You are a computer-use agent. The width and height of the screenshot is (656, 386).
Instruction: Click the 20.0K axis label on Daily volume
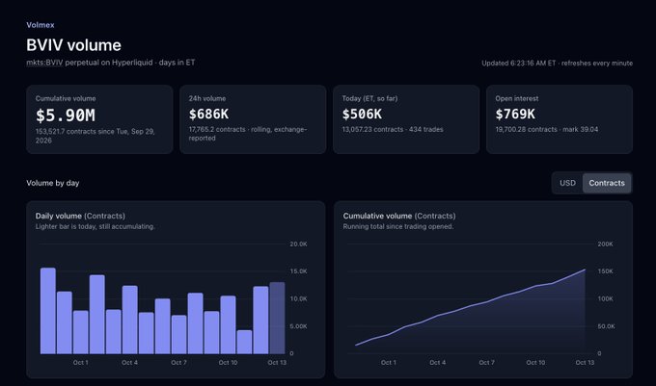coord(298,244)
